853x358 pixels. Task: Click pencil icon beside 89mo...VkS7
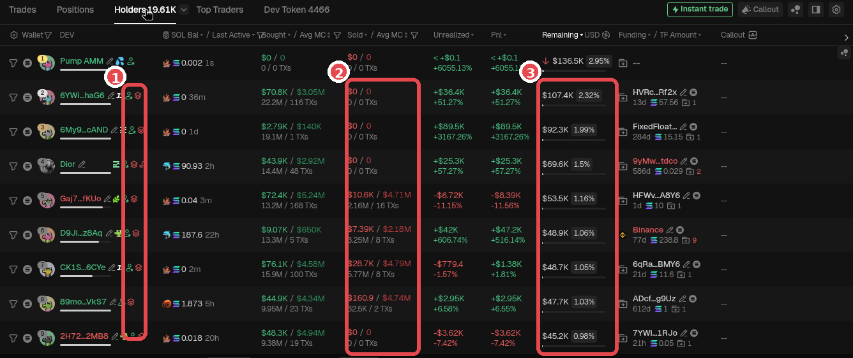click(113, 302)
